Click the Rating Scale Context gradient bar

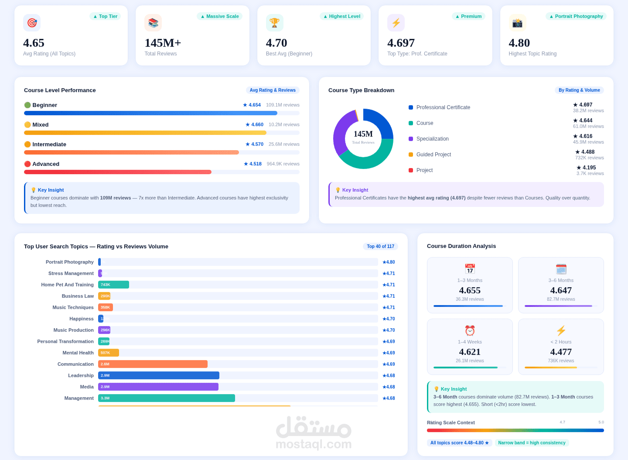click(515, 430)
